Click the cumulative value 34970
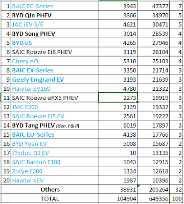 [x=153, y=15]
